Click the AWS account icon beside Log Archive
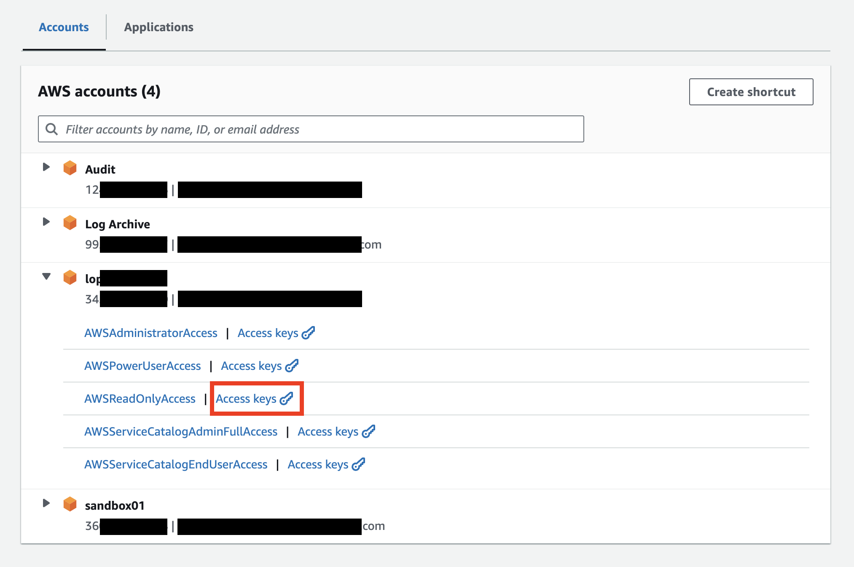The image size is (854, 567). pos(70,222)
